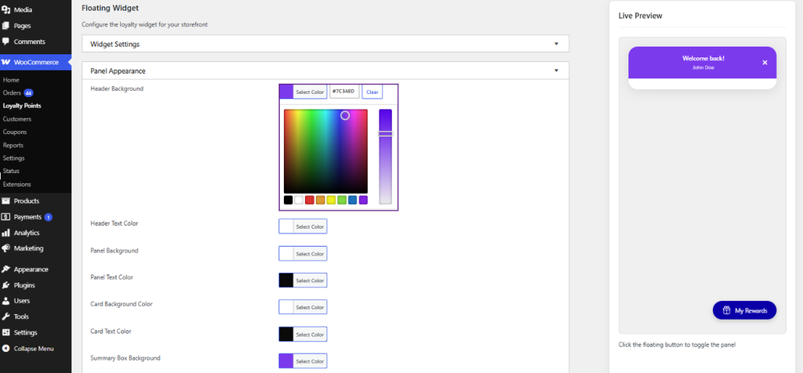Click the "Welcome back!" preview heading

pos(703,58)
